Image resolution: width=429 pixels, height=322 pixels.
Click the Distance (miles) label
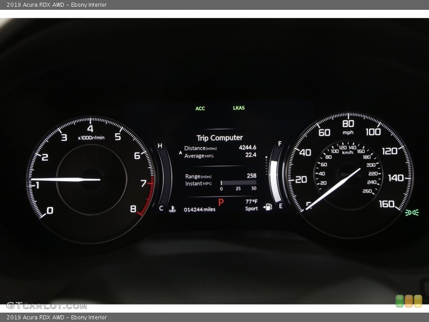201,148
